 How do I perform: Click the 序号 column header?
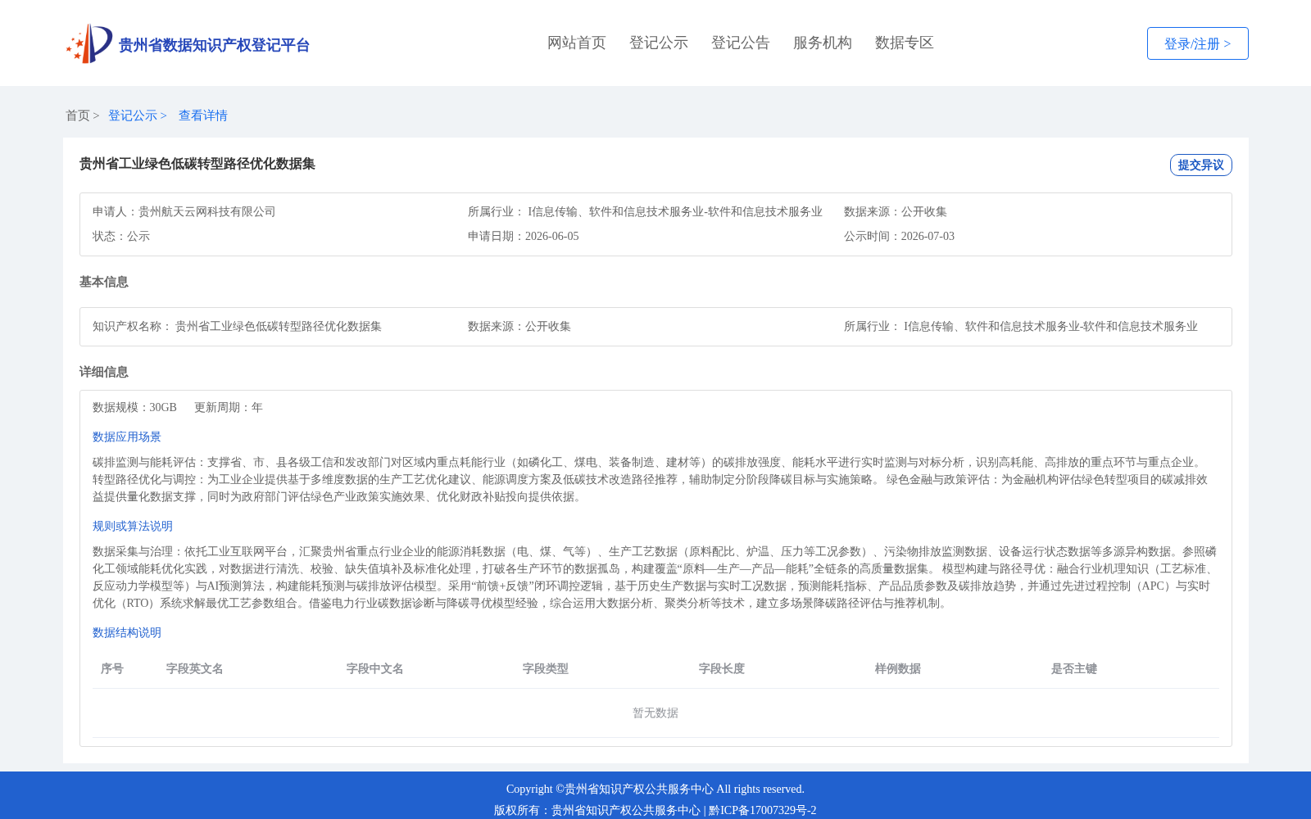click(112, 668)
